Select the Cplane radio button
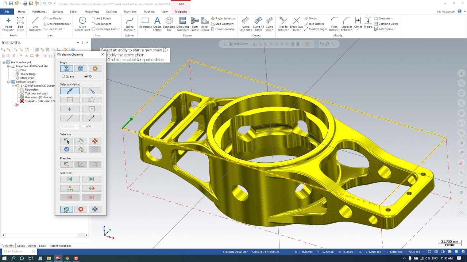This screenshot has height=262, width=467. pos(63,76)
